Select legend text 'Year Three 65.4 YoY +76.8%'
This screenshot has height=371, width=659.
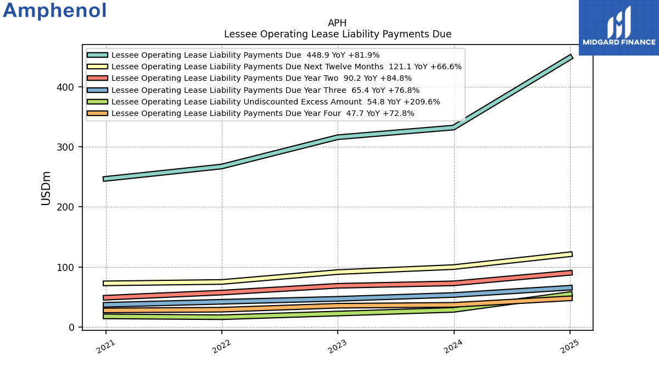tap(362, 90)
